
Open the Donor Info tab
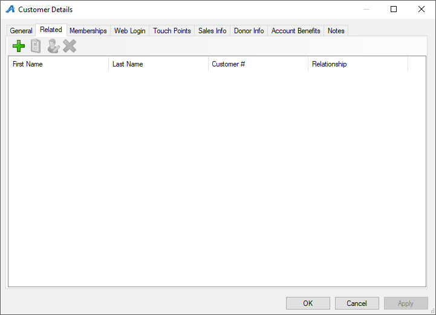[x=249, y=31]
